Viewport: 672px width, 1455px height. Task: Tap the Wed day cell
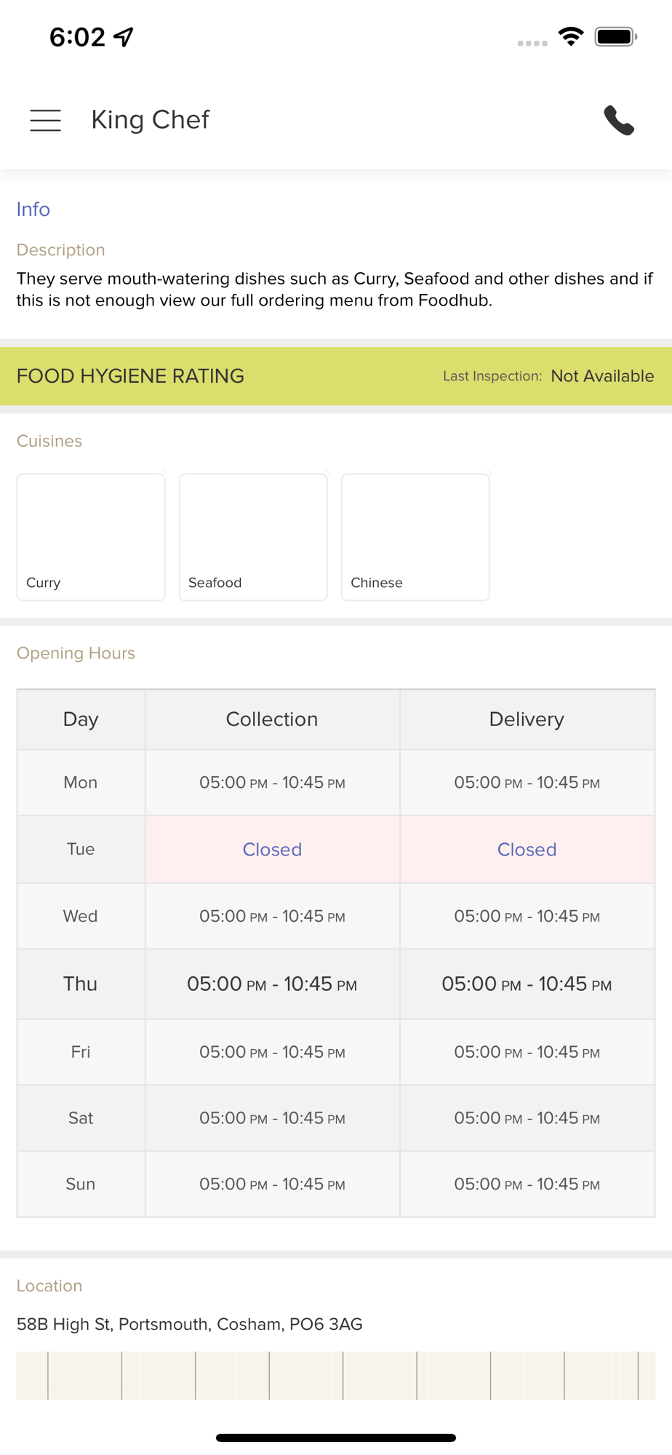pyautogui.click(x=81, y=916)
